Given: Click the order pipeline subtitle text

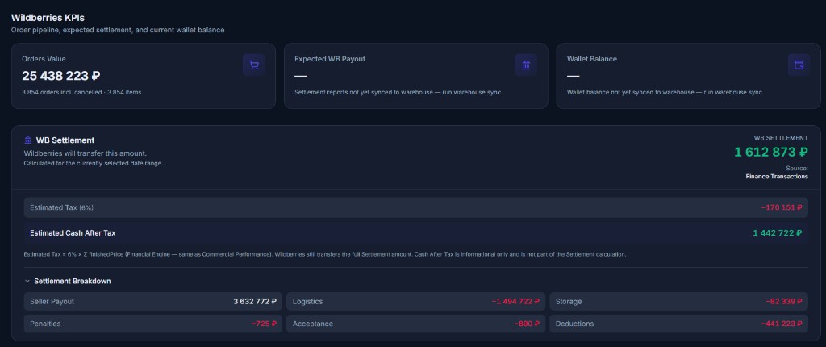Looking at the screenshot, I should coord(118,30).
